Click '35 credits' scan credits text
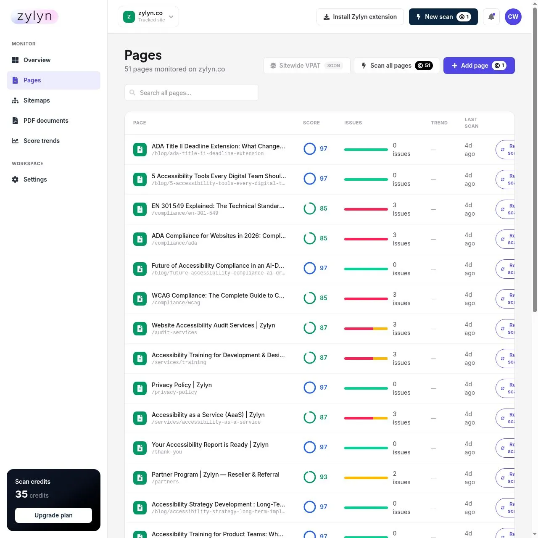This screenshot has height=538, width=538. 32,495
